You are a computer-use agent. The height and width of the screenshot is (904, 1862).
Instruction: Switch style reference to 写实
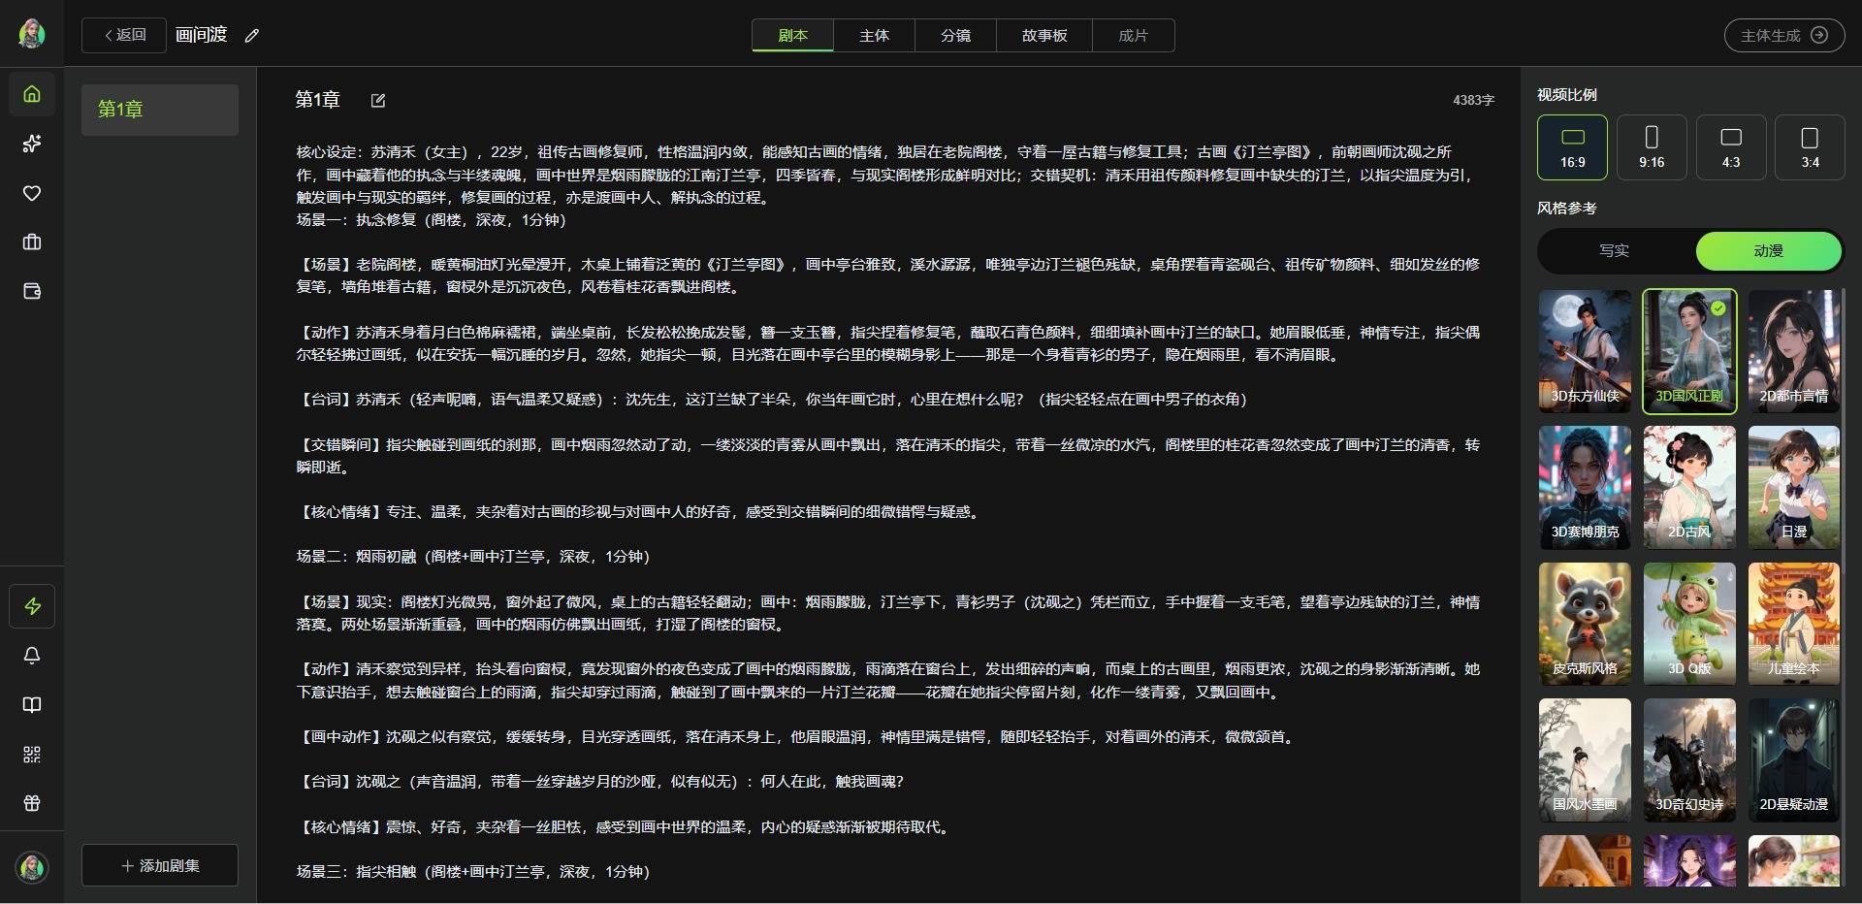[1614, 251]
